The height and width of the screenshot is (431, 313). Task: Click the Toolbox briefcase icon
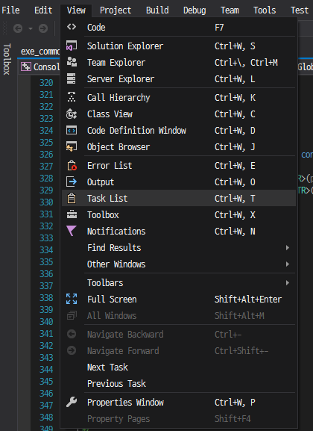coord(72,214)
